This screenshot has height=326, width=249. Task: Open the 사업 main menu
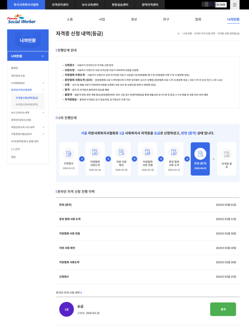pos(102,19)
